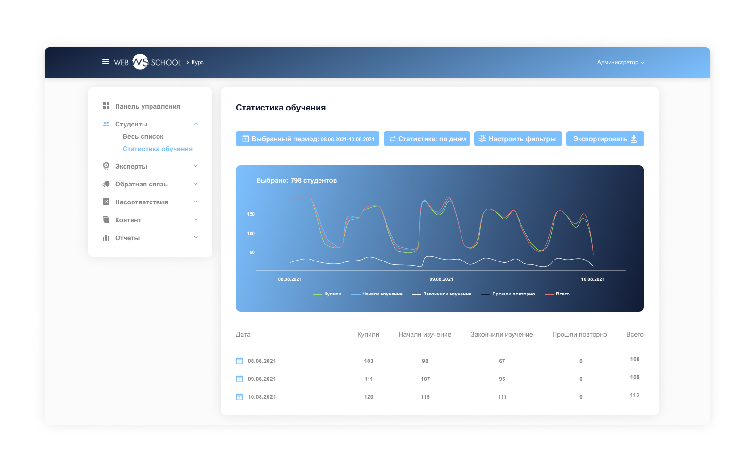This screenshot has width=755, height=472.
Task: Sort by Прошли повторно column header
Action: coord(579,334)
